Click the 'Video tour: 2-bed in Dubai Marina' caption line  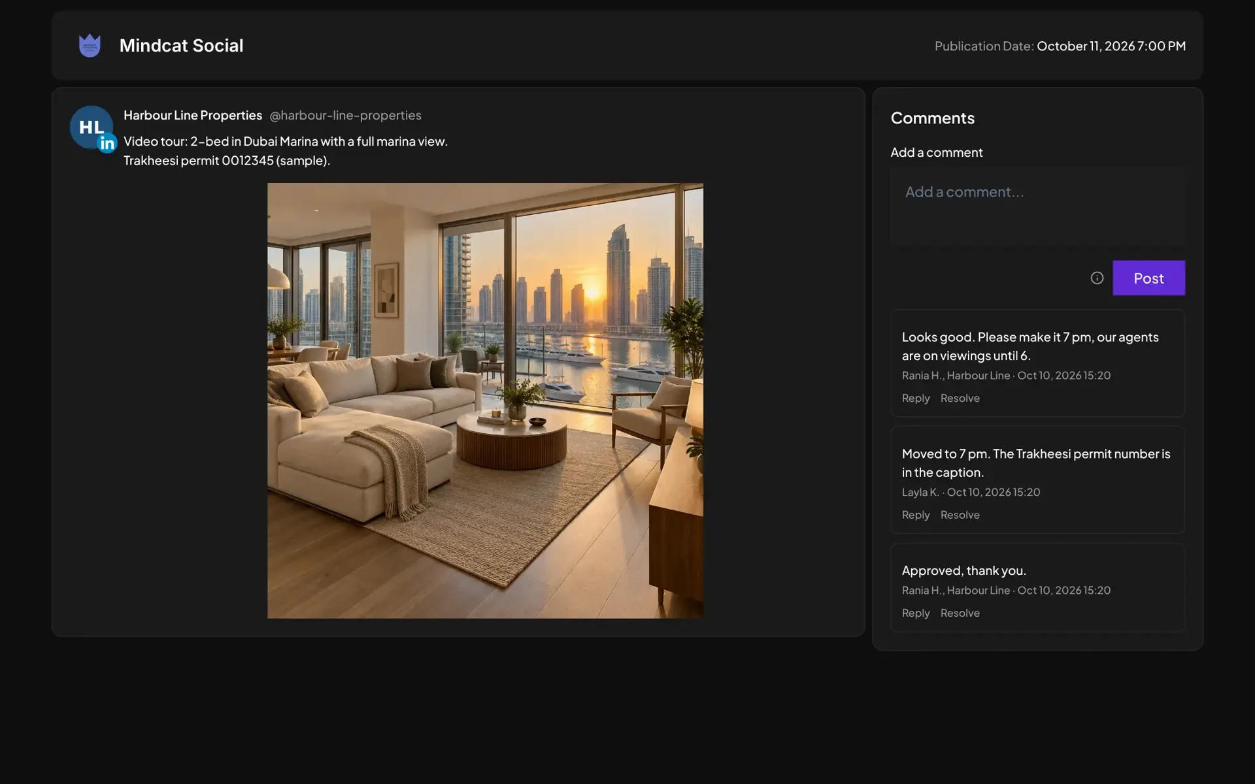286,141
